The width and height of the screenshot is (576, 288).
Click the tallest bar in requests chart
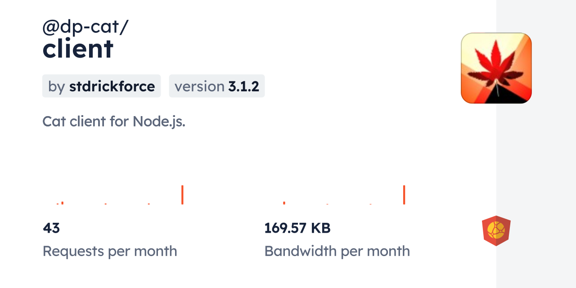pyautogui.click(x=182, y=195)
